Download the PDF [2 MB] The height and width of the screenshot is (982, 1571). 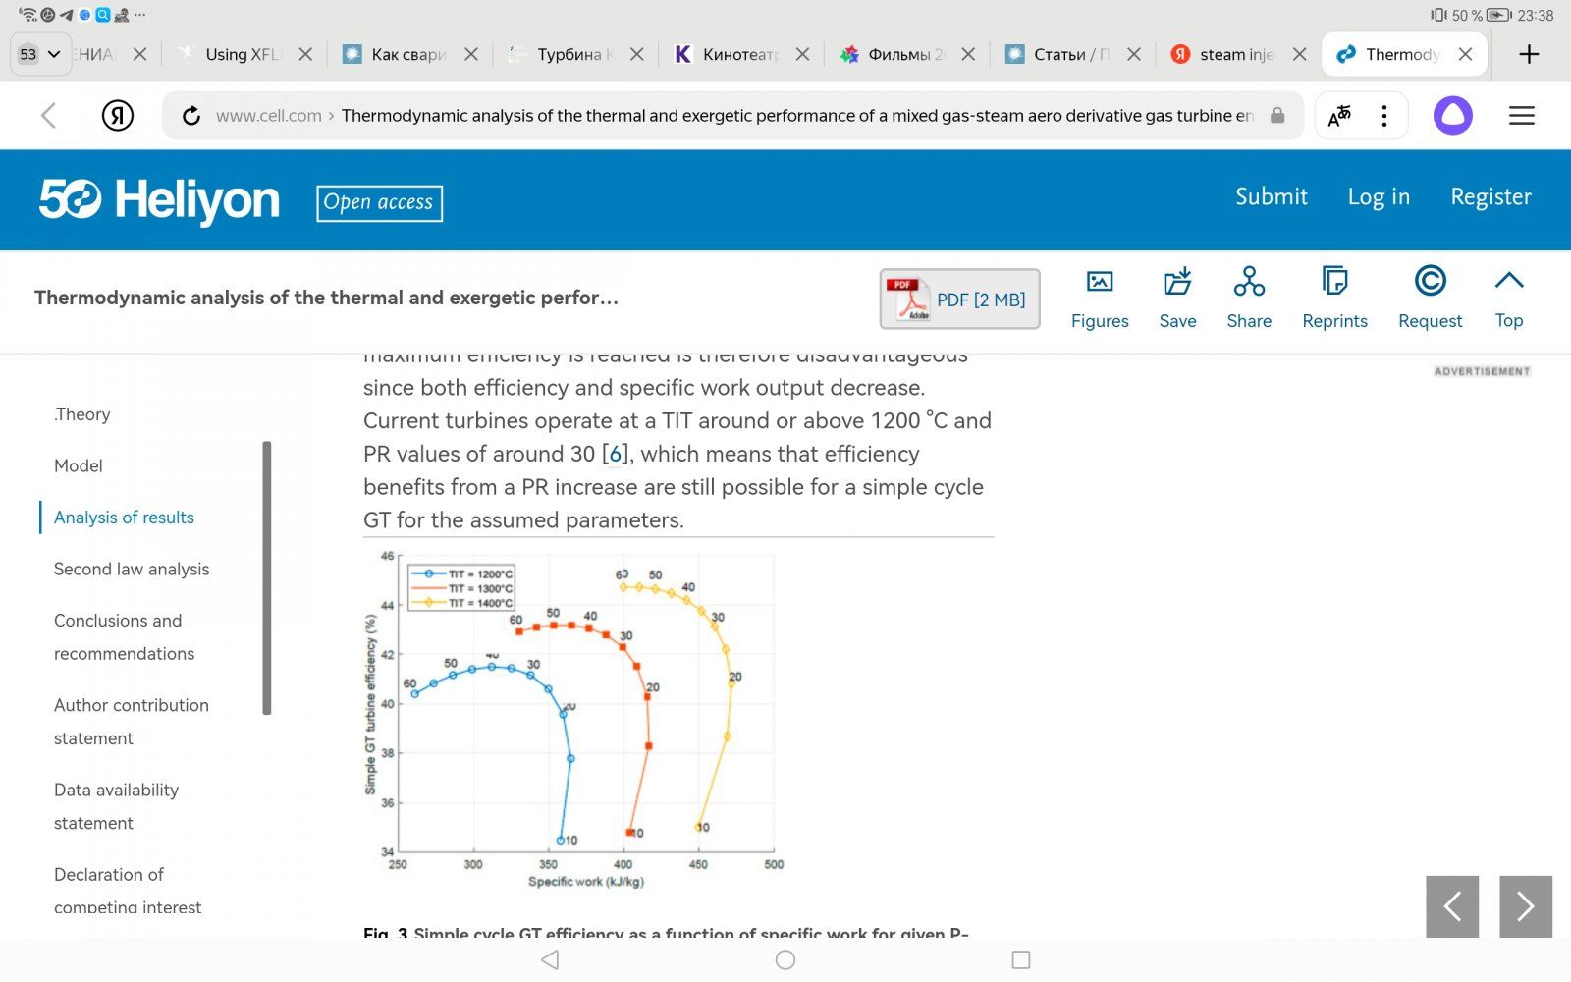[x=958, y=300]
